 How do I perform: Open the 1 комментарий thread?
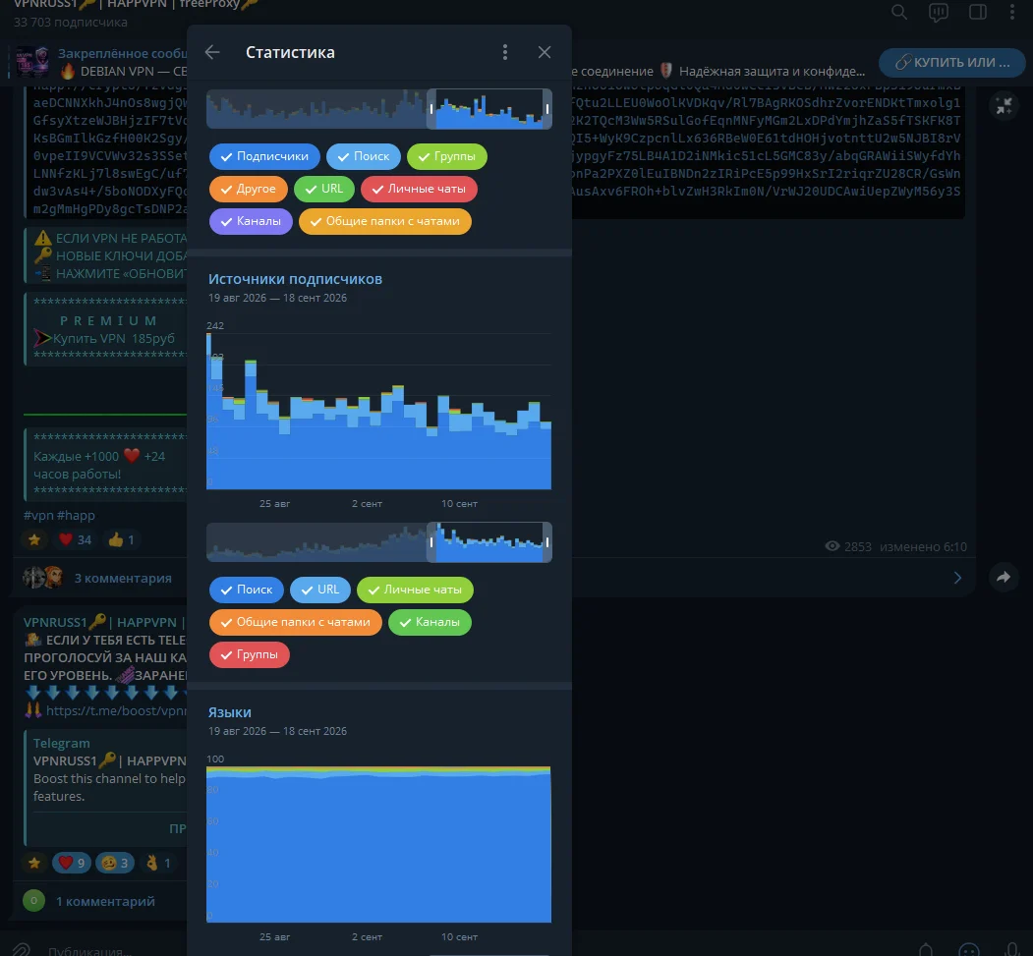point(105,901)
